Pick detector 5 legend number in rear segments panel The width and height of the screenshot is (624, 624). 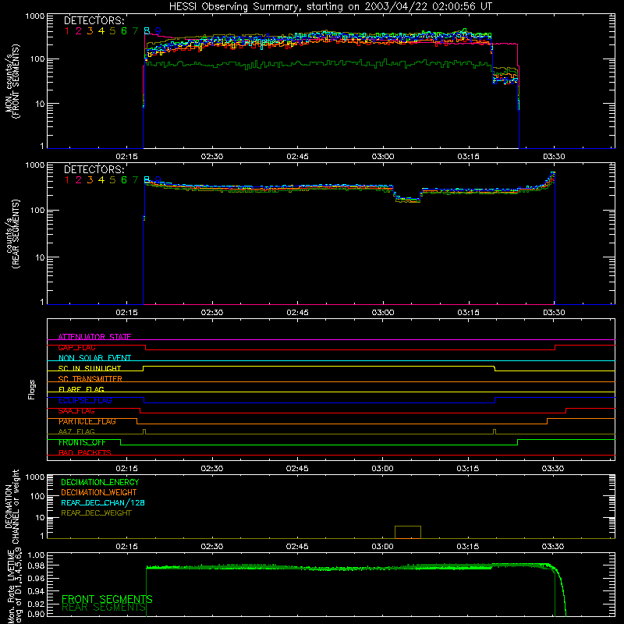click(x=112, y=180)
